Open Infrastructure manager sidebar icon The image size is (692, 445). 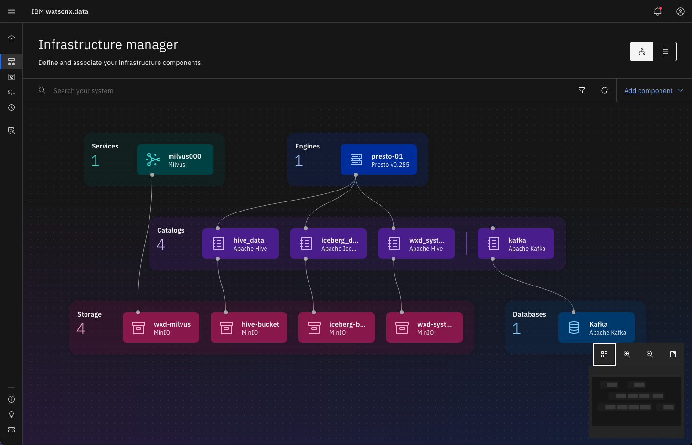tap(11, 62)
